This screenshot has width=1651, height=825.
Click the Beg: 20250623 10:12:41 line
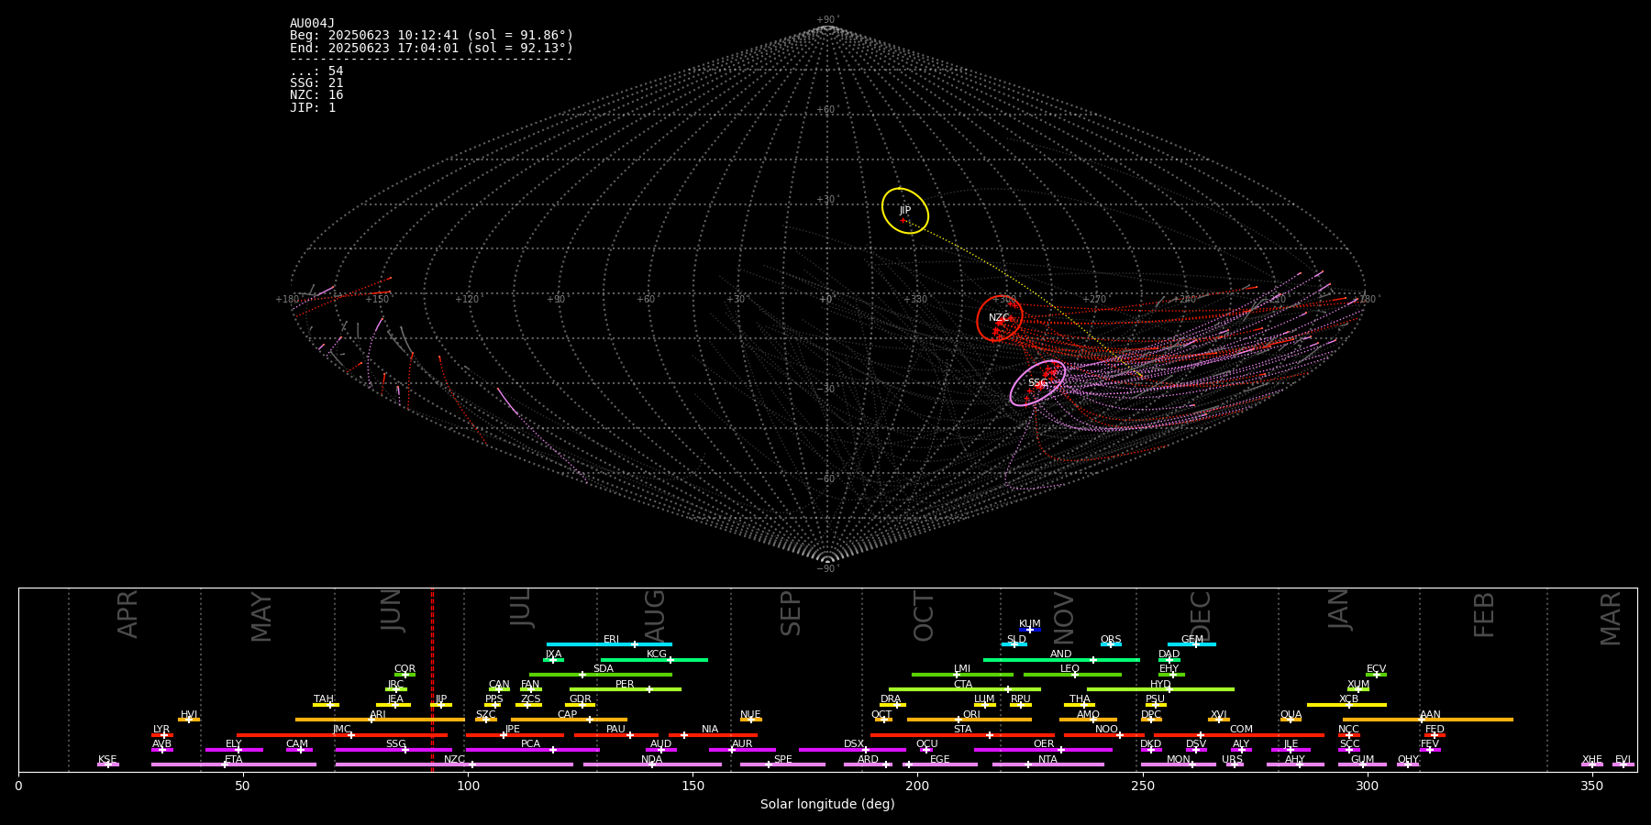[x=431, y=36]
